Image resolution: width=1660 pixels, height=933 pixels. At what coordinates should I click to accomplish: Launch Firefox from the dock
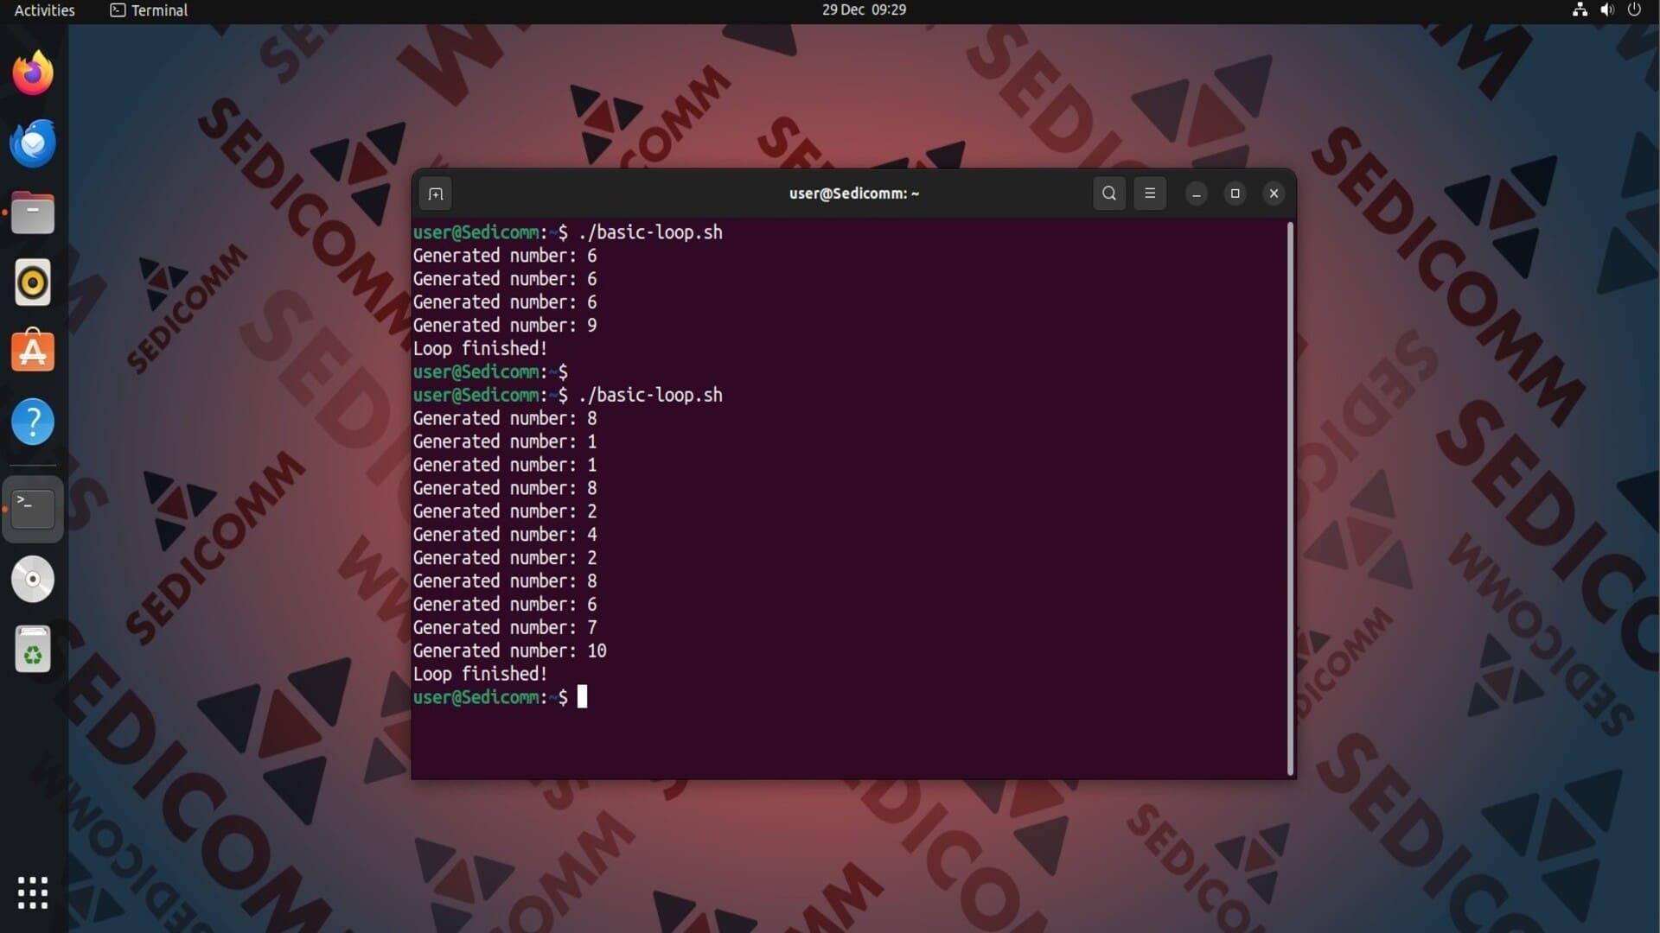coord(33,73)
